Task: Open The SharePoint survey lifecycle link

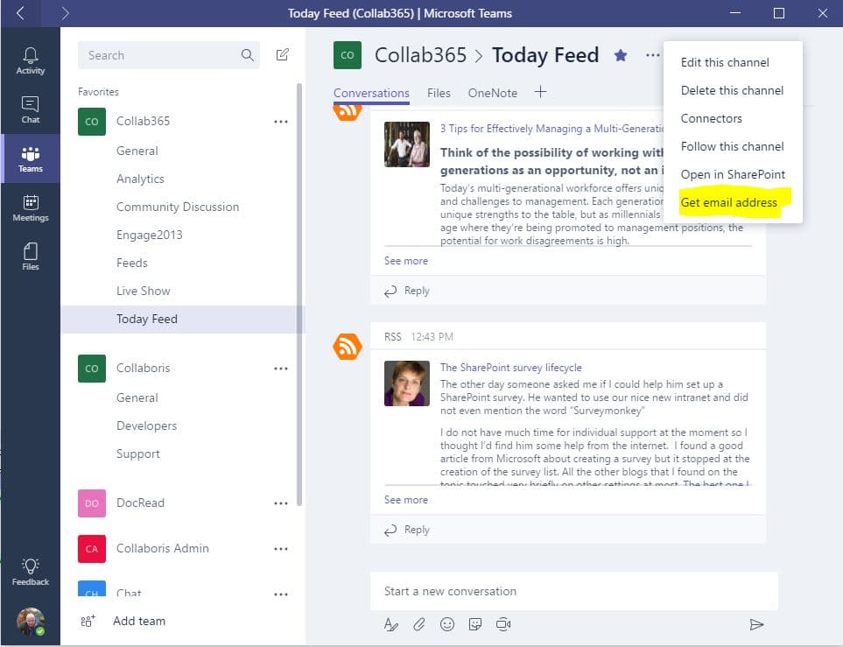Action: pos(510,368)
